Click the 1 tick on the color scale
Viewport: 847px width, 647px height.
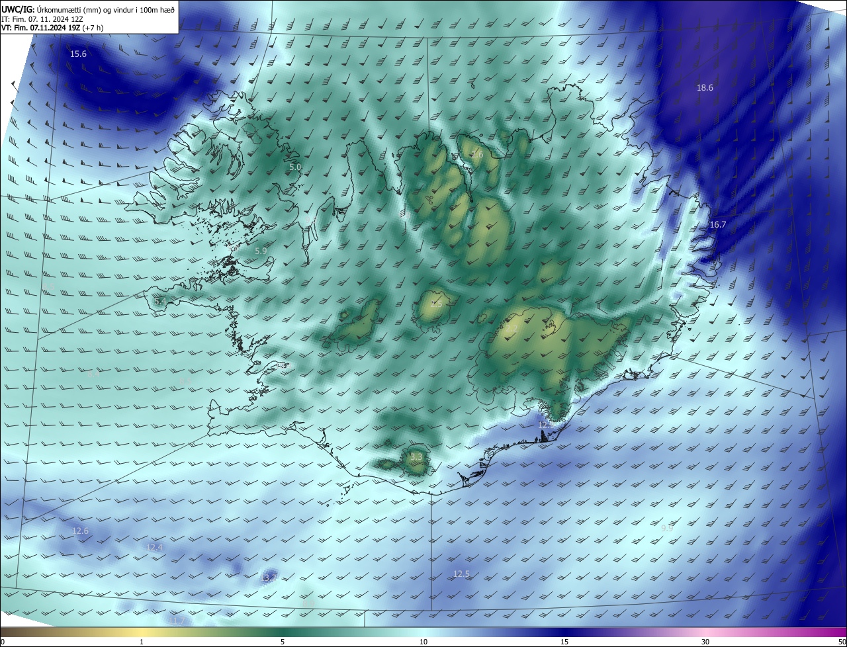pos(142,642)
